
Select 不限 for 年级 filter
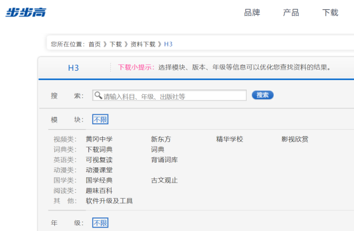click(100, 223)
